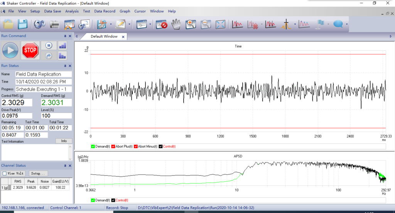Open the Data Record menu

[x=105, y=11]
